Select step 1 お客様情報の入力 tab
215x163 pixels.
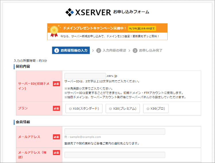pyautogui.click(x=71, y=50)
